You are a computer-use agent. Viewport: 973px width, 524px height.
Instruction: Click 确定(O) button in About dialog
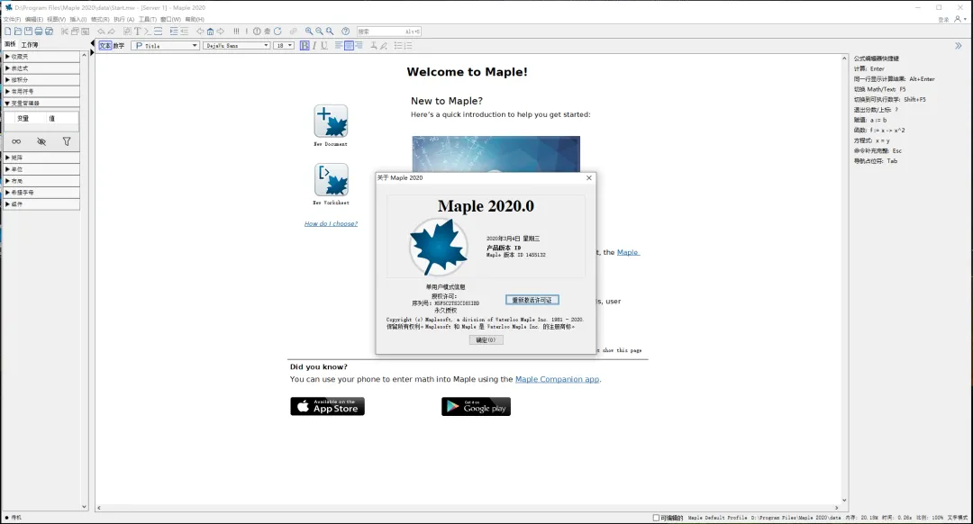tap(486, 339)
